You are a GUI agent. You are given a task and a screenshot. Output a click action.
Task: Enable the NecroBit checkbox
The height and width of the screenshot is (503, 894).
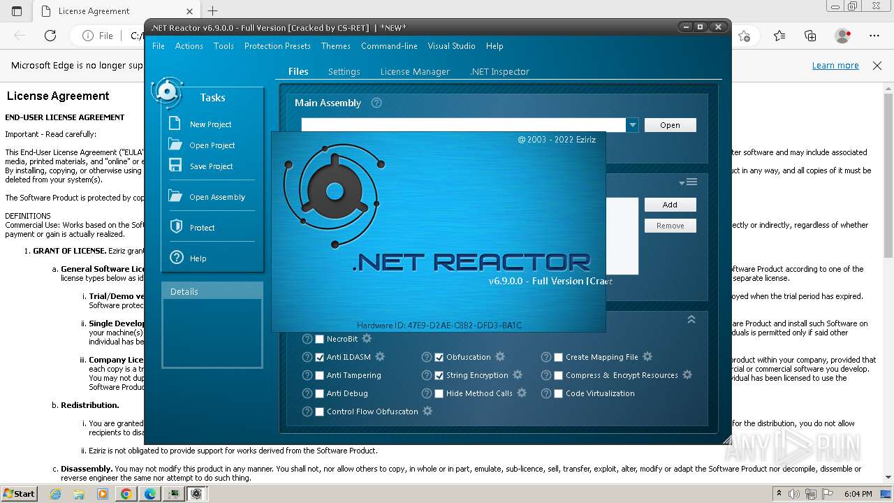coord(320,339)
